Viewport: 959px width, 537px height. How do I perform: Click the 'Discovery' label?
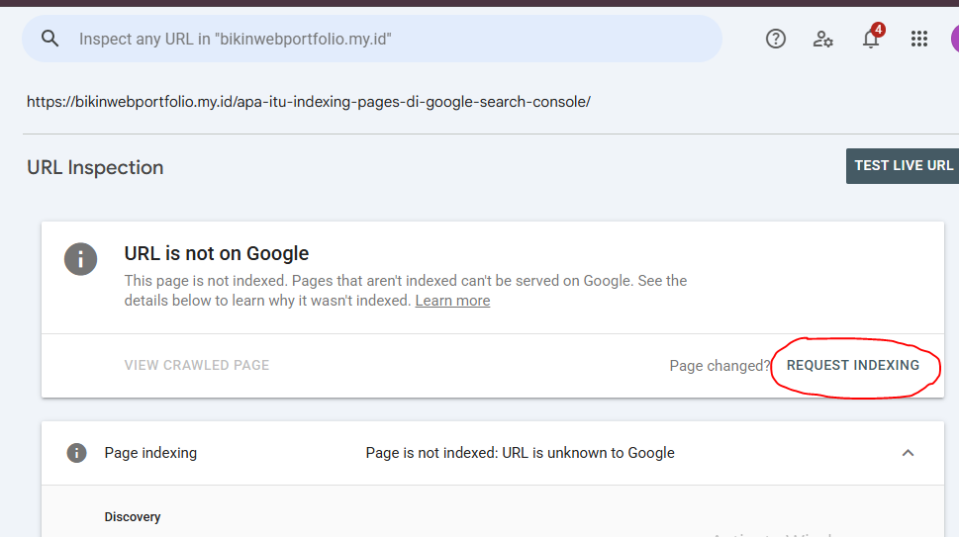(x=133, y=517)
